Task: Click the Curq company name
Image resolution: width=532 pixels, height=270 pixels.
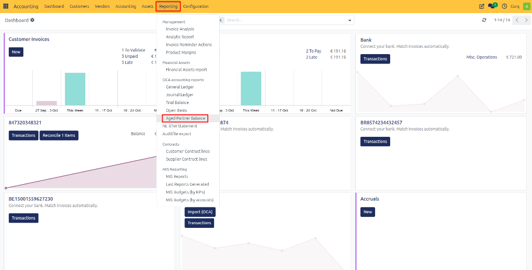Action: pyautogui.click(x=515, y=6)
